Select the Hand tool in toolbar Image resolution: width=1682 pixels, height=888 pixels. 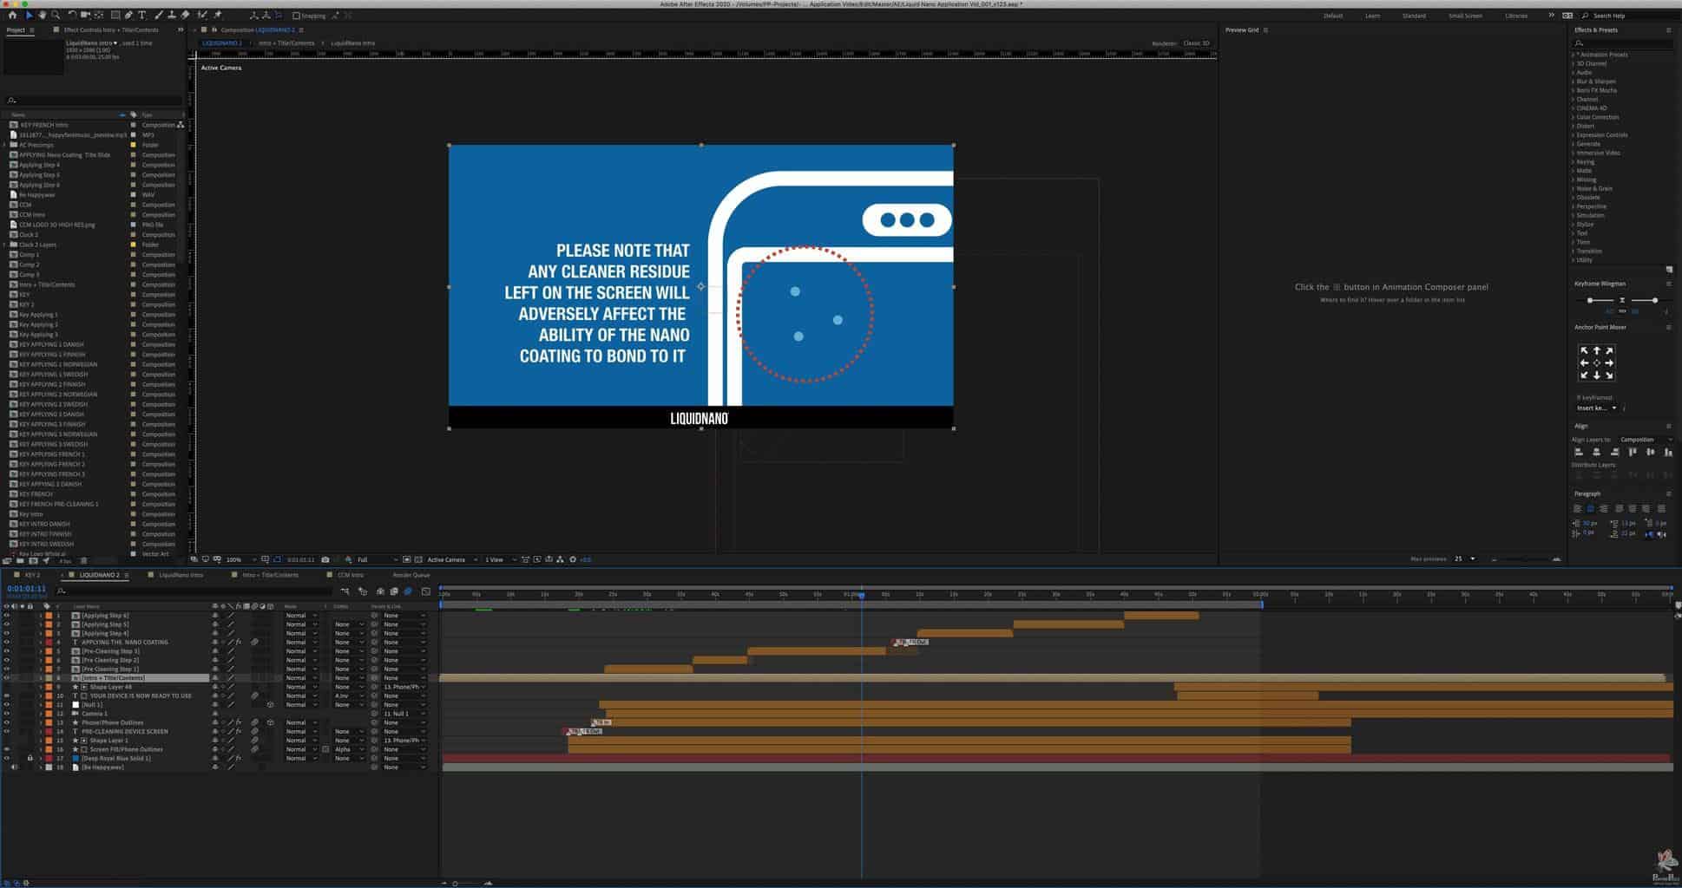point(43,15)
